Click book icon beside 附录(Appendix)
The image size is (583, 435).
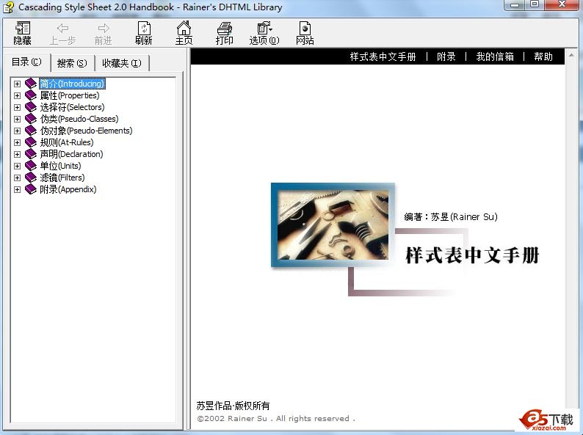(31, 189)
